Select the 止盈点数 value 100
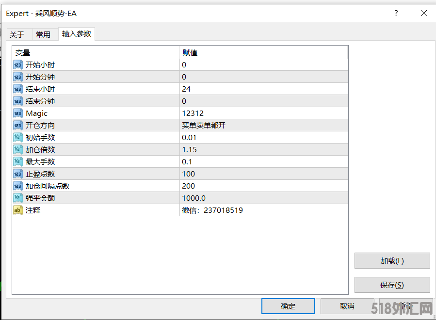Screen dimensions: 436x320 pyautogui.click(x=263, y=174)
